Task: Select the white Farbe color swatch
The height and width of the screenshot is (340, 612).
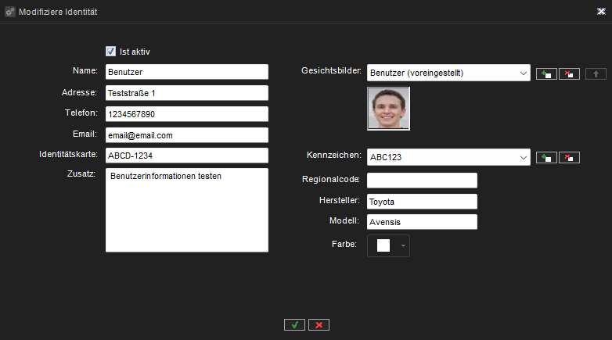Action: coord(383,245)
